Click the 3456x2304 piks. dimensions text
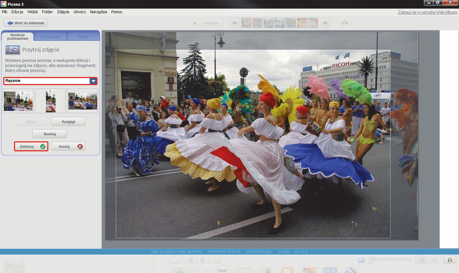The height and width of the screenshot is (273, 459). [x=260, y=252]
